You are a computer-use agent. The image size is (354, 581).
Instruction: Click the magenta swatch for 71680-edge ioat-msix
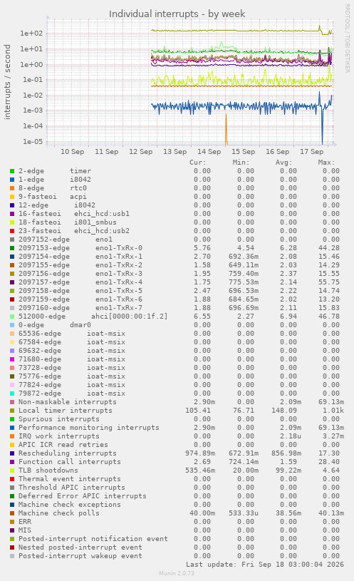pyautogui.click(x=12, y=359)
